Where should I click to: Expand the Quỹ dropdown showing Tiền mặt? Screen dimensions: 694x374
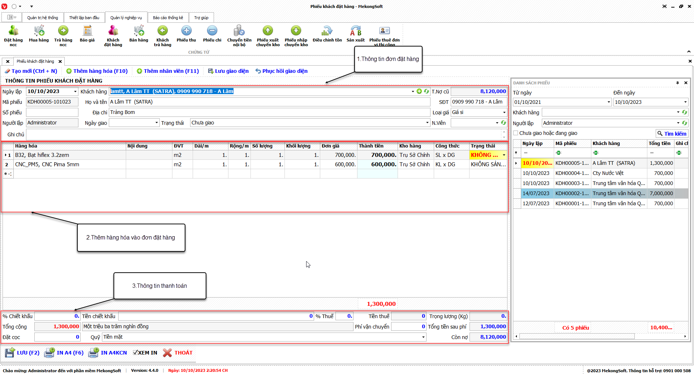(423, 337)
